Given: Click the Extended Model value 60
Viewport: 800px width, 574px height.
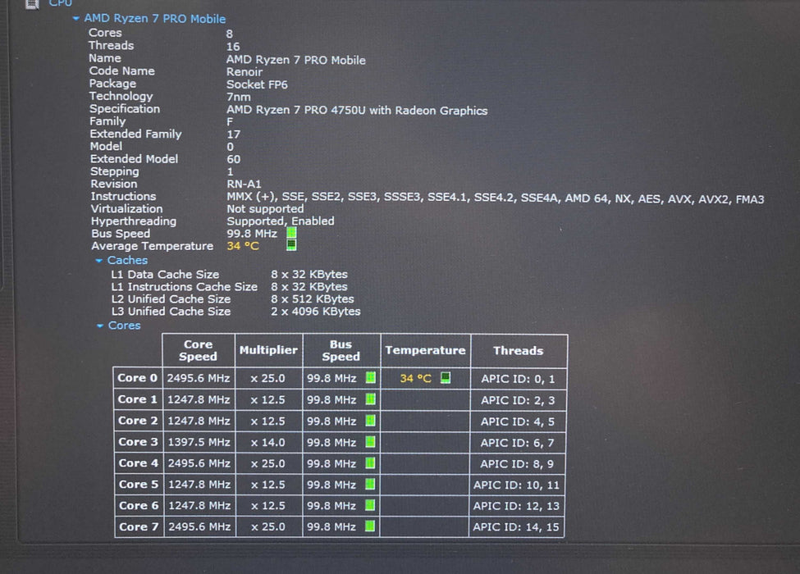Looking at the screenshot, I should click(234, 159).
